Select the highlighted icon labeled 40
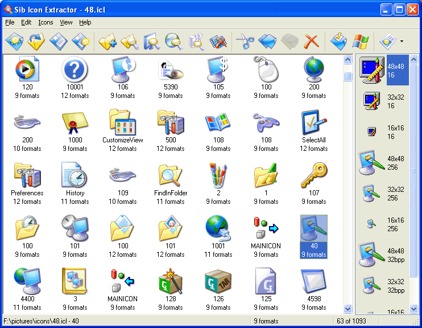422x328 pixels. pos(314,237)
